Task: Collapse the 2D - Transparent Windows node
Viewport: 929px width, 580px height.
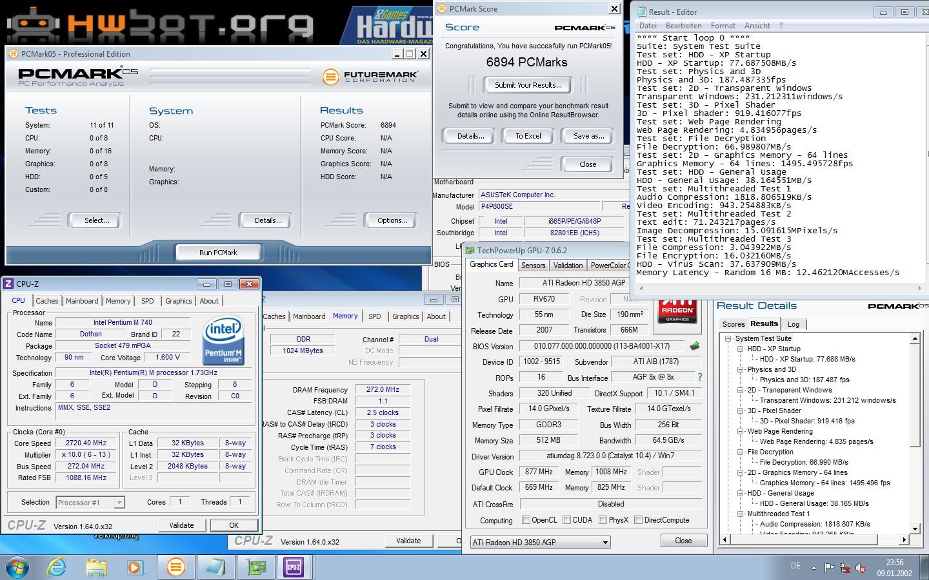Action: [741, 390]
